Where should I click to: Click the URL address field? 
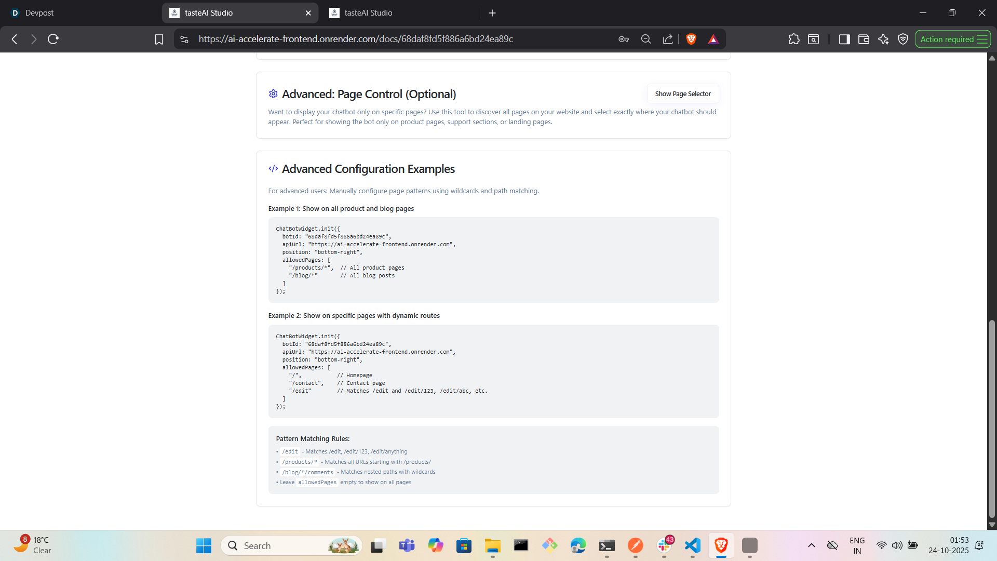[356, 39]
